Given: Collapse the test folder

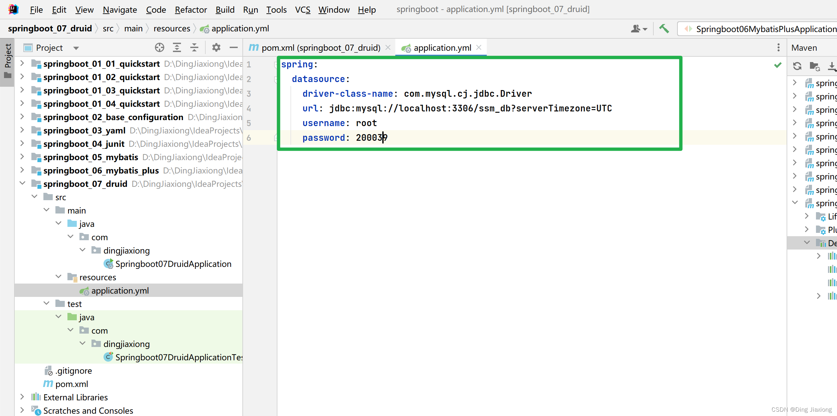Looking at the screenshot, I should pyautogui.click(x=46, y=304).
